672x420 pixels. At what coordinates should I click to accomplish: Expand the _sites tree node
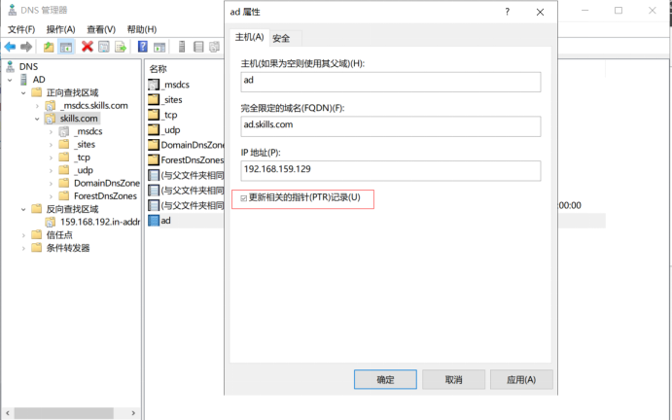pyautogui.click(x=51, y=145)
